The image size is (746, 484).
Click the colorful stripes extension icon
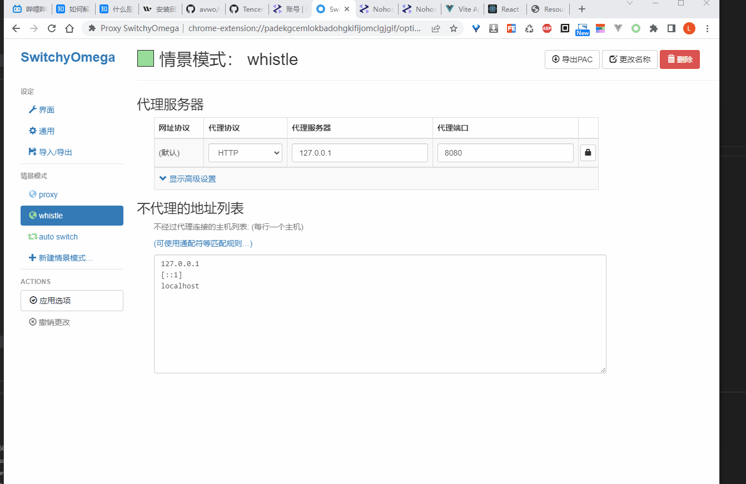click(600, 28)
